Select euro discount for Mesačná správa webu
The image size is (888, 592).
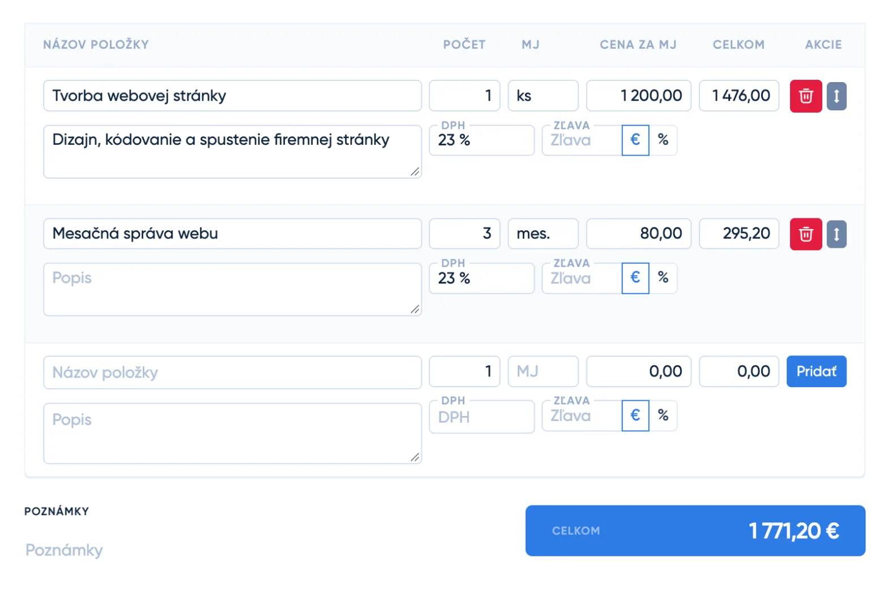coord(635,278)
